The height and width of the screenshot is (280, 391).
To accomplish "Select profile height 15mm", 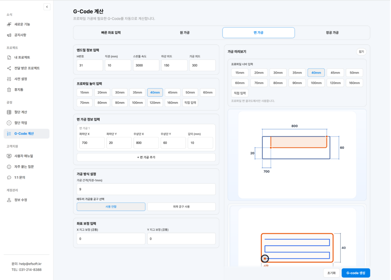I will [x=84, y=92].
